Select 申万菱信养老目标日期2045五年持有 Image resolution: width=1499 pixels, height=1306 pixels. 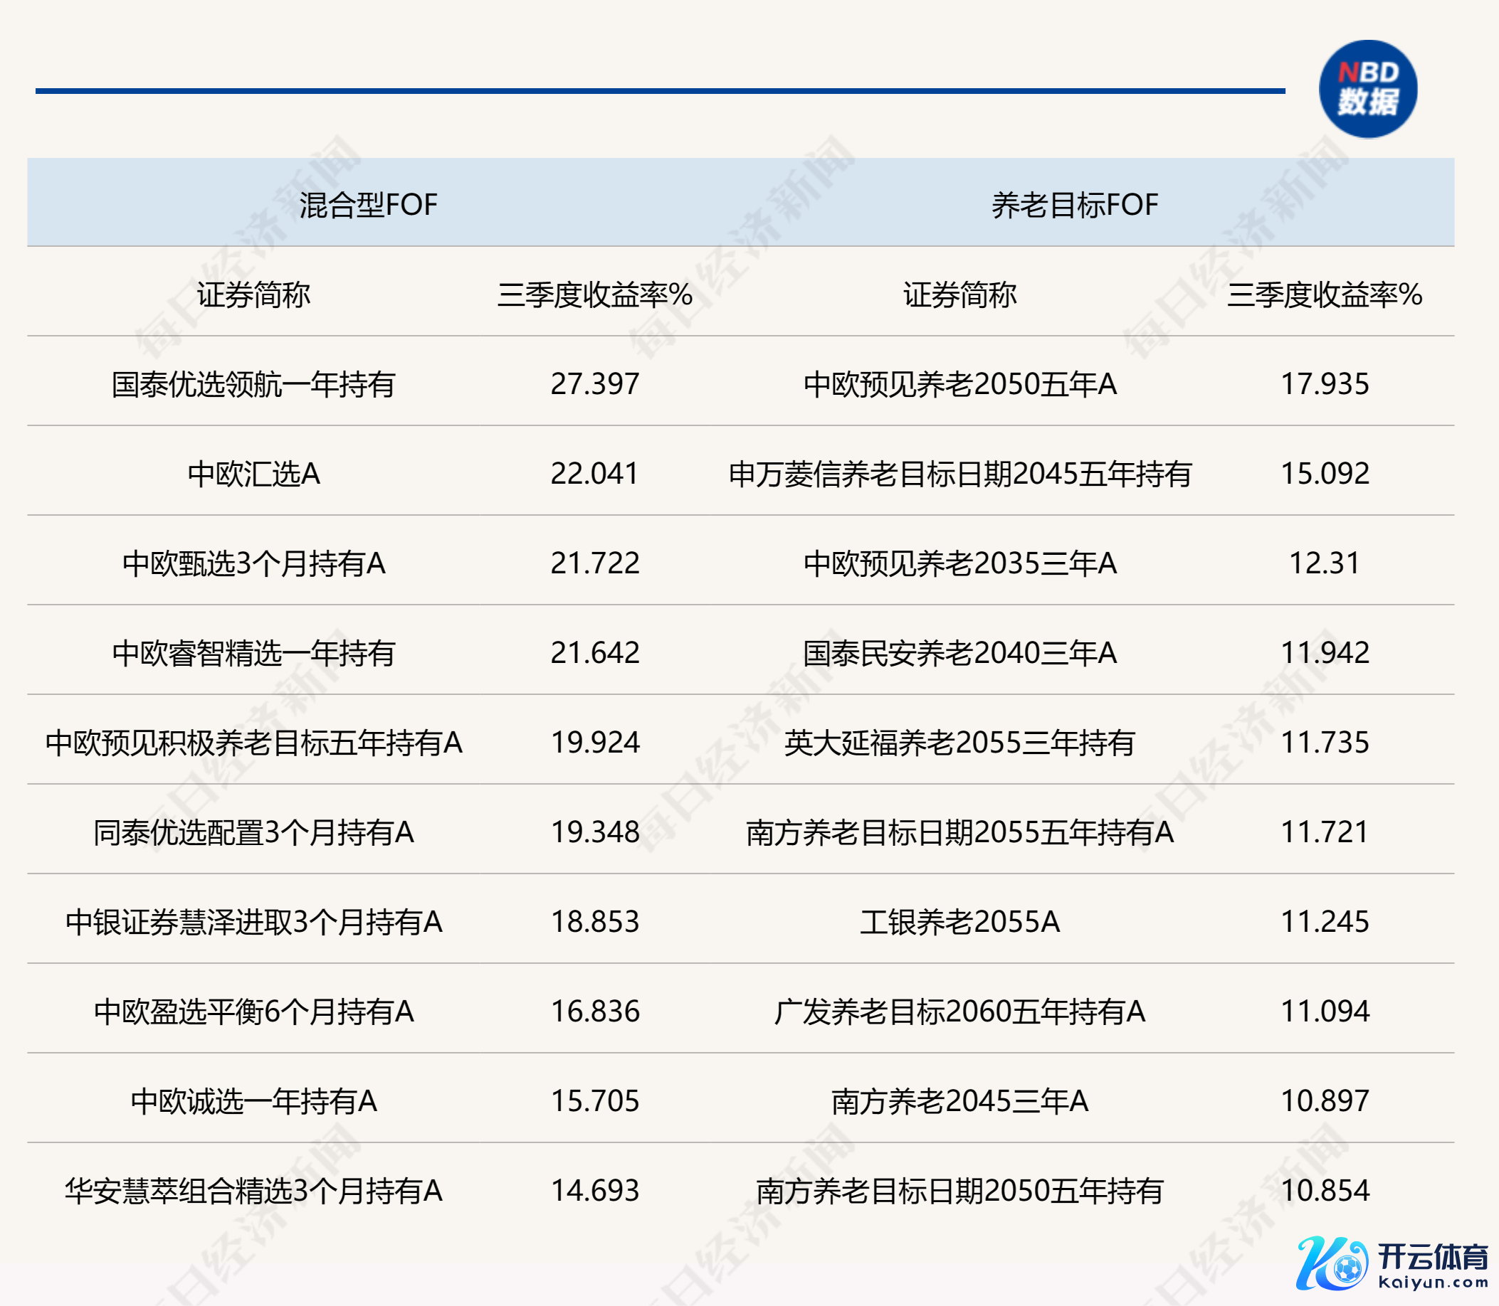pos(959,474)
